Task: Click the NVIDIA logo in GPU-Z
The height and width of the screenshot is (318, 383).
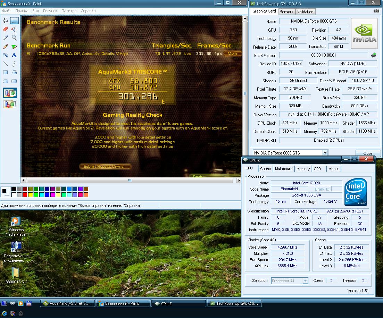Action: pos(365,34)
